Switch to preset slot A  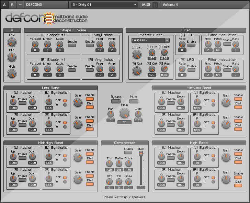(4, 5)
